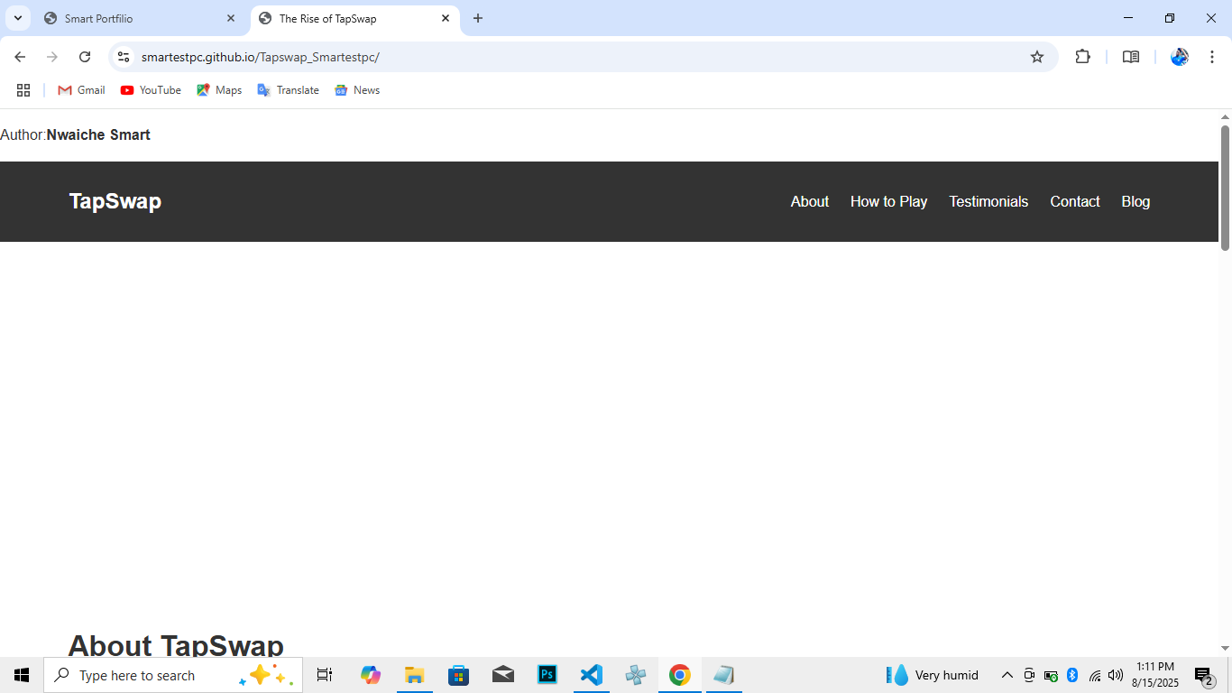Restore down the Chrome window
The height and width of the screenshot is (693, 1232).
click(x=1170, y=18)
